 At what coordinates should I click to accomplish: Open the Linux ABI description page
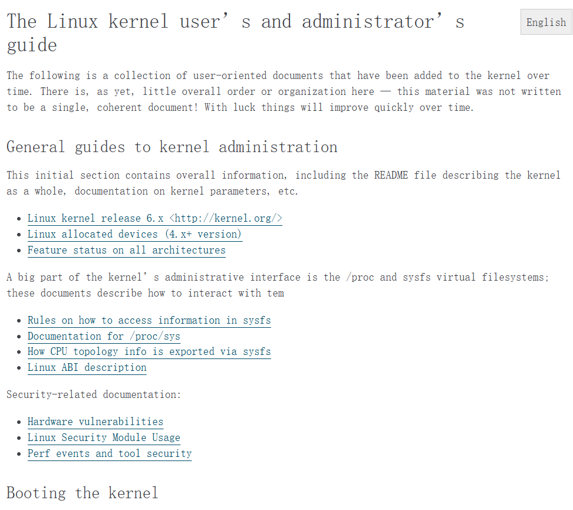(x=87, y=367)
